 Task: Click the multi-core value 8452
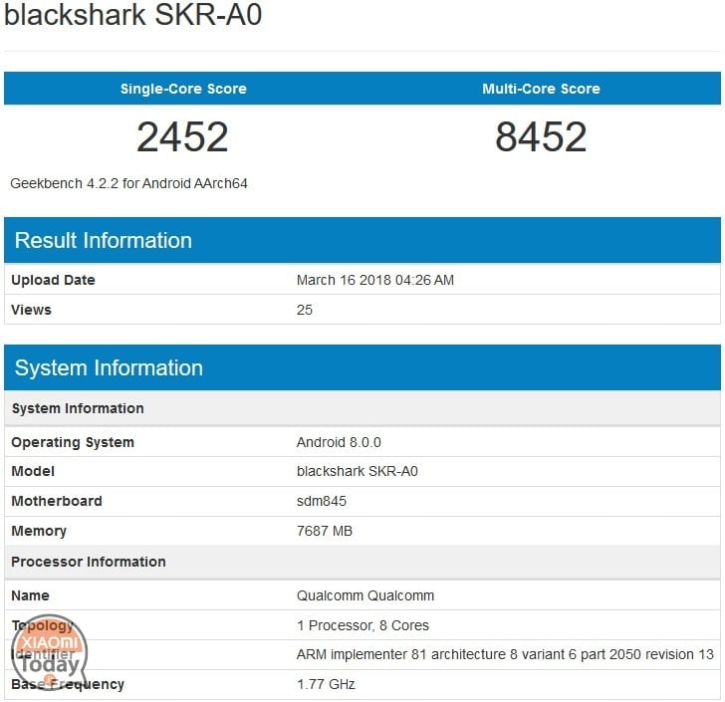pyautogui.click(x=541, y=136)
